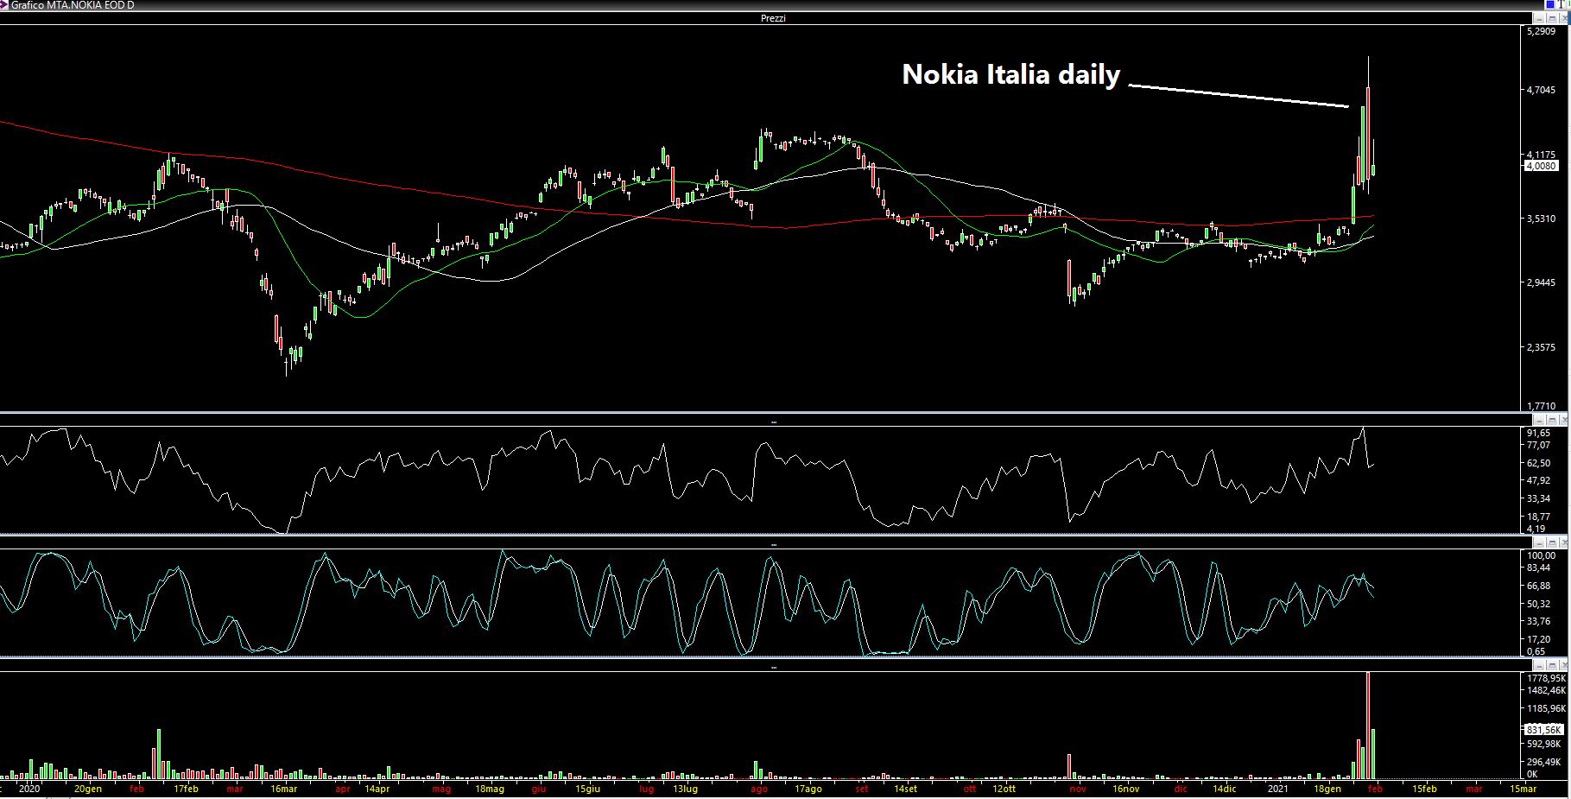
Task: Click the 5,2909 price axis label
Action: coord(1542,31)
